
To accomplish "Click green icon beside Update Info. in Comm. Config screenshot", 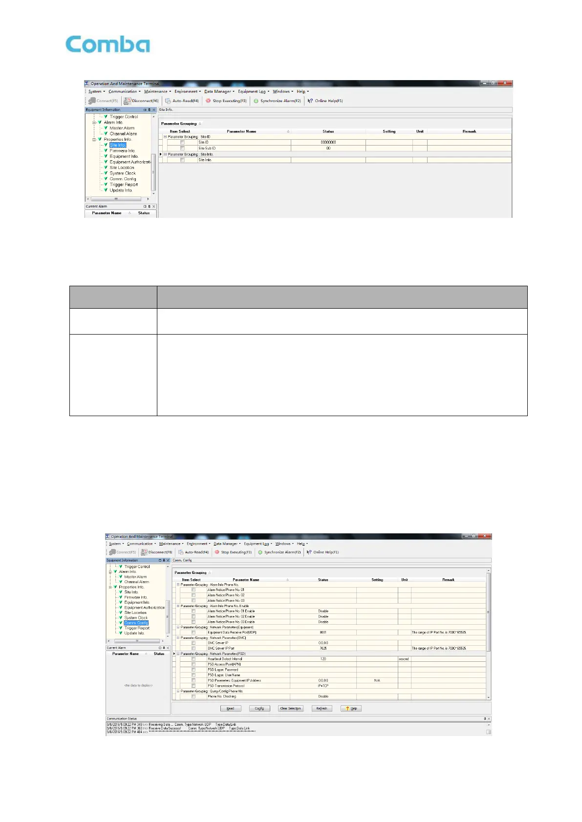I will tap(121, 633).
